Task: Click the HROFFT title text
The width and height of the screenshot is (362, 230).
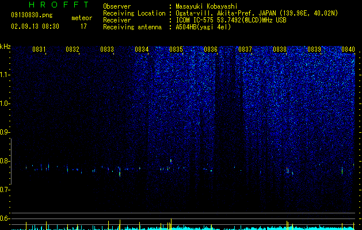Action: (x=59, y=5)
